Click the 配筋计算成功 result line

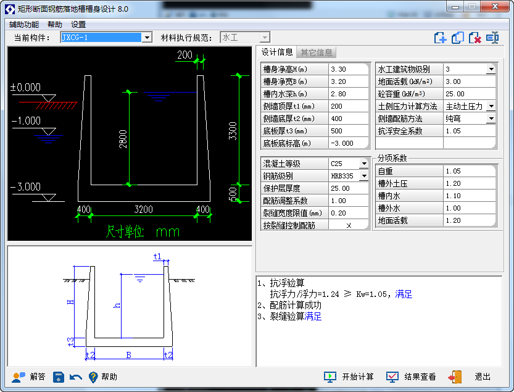pos(289,306)
